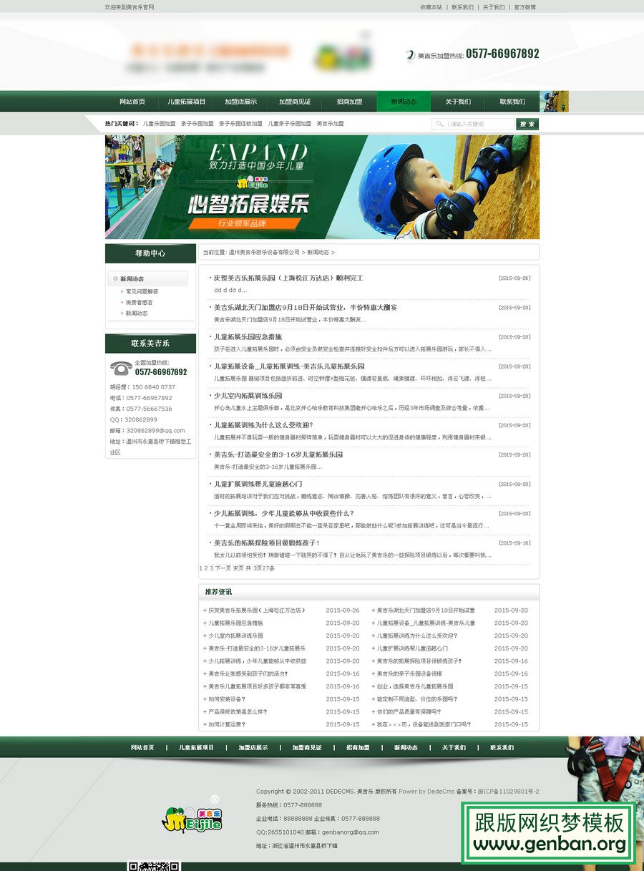Open 关于我们 in the main green navigation

458,102
